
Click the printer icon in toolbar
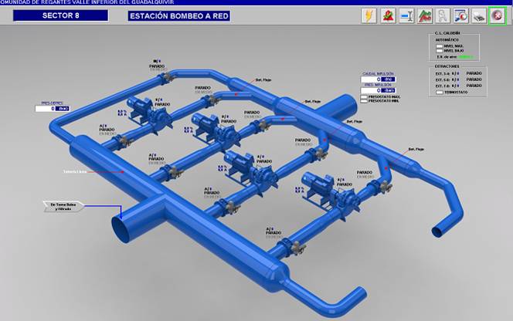pos(479,15)
